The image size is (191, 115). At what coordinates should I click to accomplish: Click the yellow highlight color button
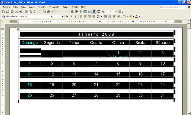click(130, 17)
